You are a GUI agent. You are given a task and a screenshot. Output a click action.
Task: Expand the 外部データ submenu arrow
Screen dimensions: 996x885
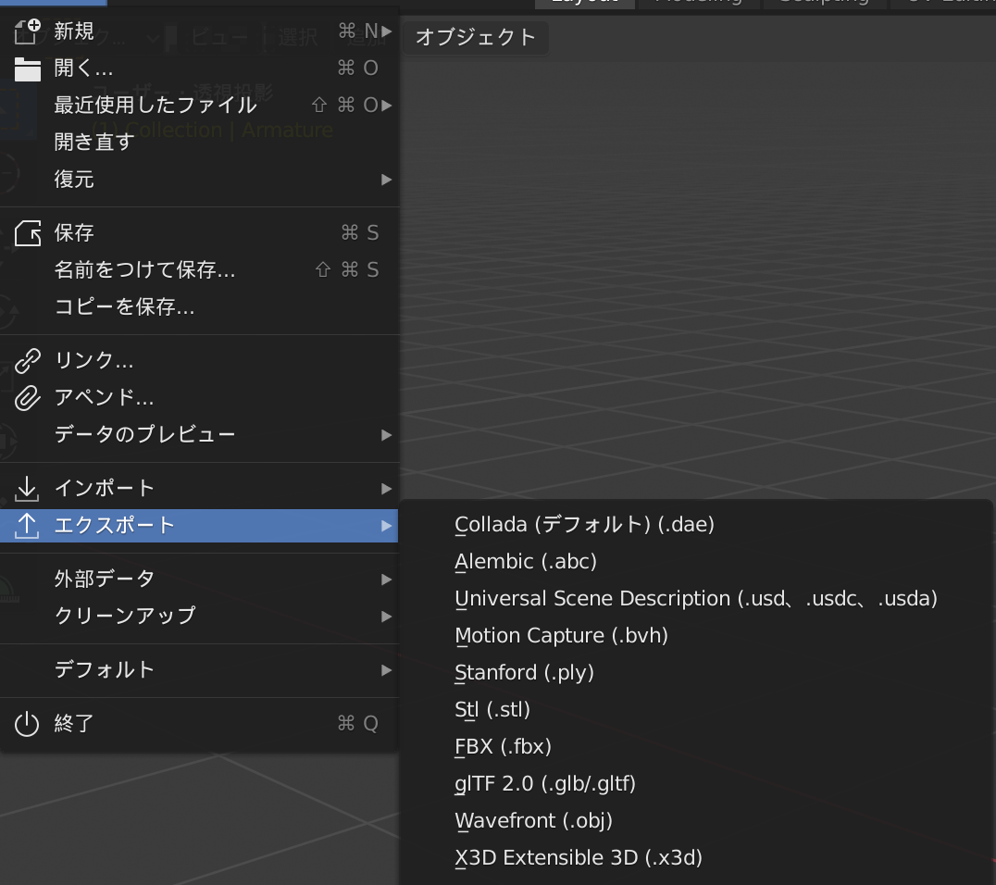386,580
